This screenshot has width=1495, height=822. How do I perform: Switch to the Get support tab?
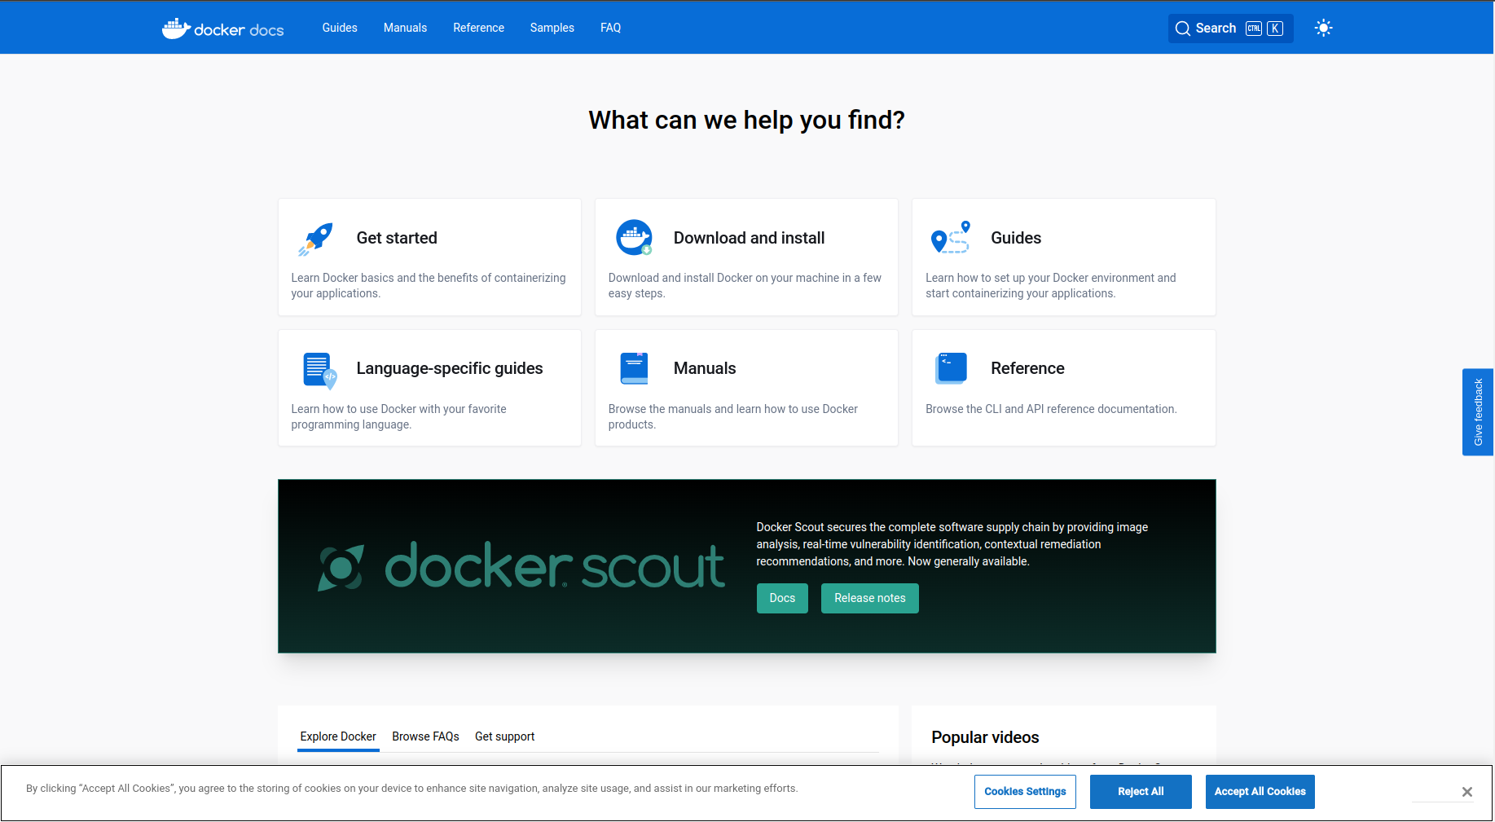click(504, 736)
